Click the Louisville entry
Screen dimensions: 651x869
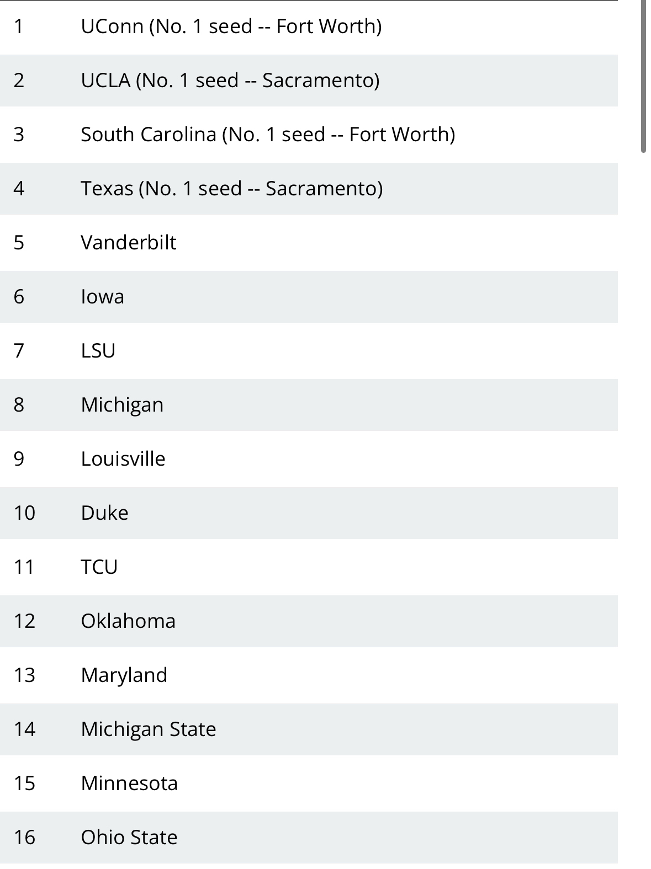123,459
